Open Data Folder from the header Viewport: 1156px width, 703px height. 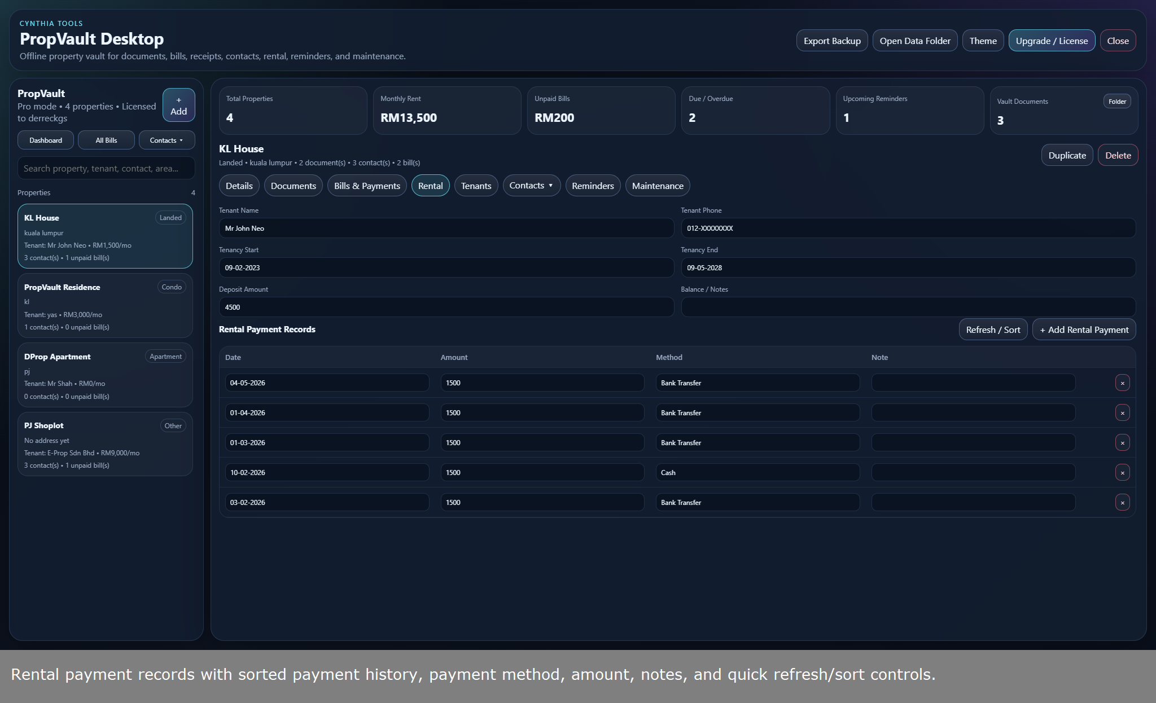[915, 41]
